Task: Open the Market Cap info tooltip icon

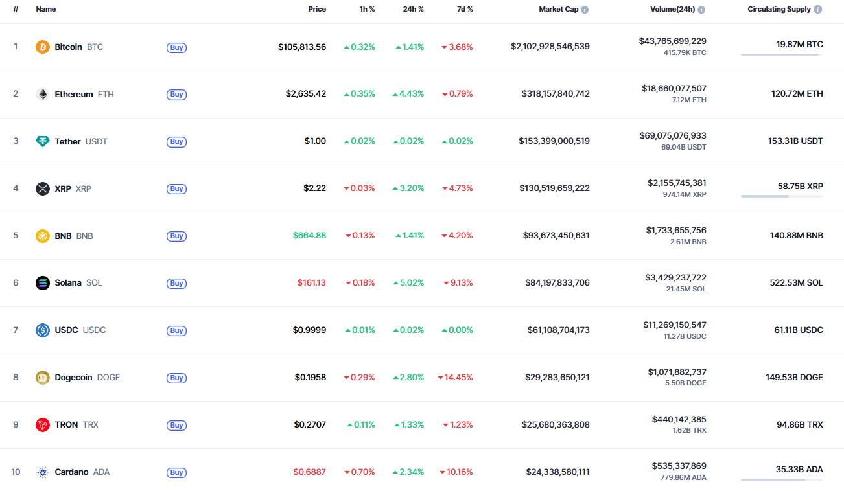Action: 585,10
